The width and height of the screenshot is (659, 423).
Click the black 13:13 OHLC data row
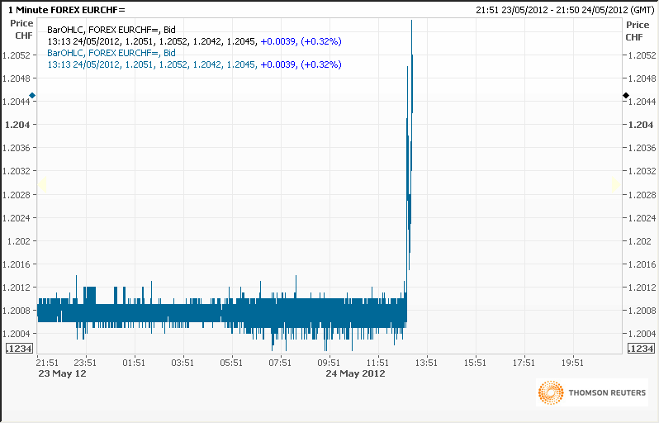click(x=194, y=41)
